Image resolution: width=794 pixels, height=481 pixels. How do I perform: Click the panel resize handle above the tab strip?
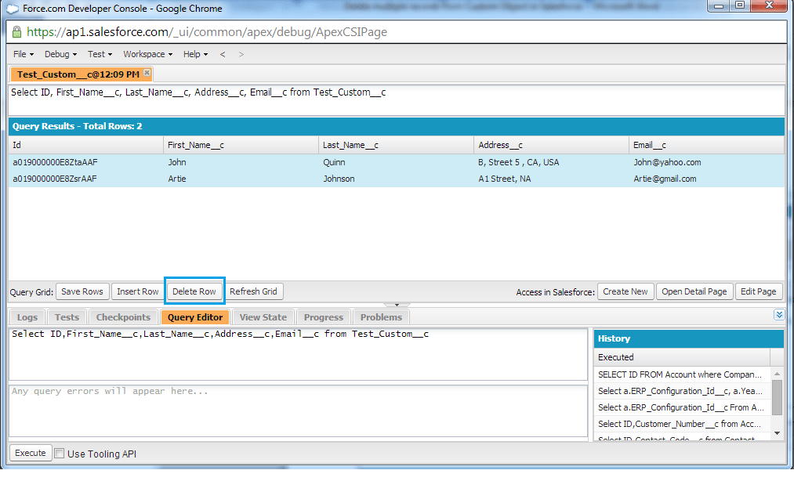pos(397,305)
